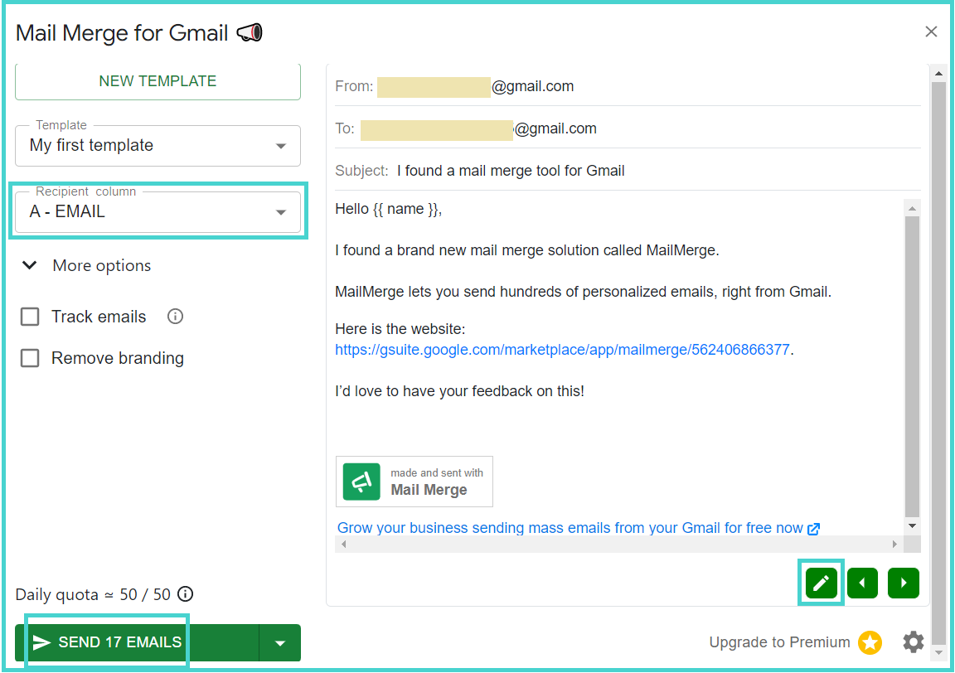955x673 pixels.
Task: Click the green pencil edit template icon
Action: tap(821, 583)
